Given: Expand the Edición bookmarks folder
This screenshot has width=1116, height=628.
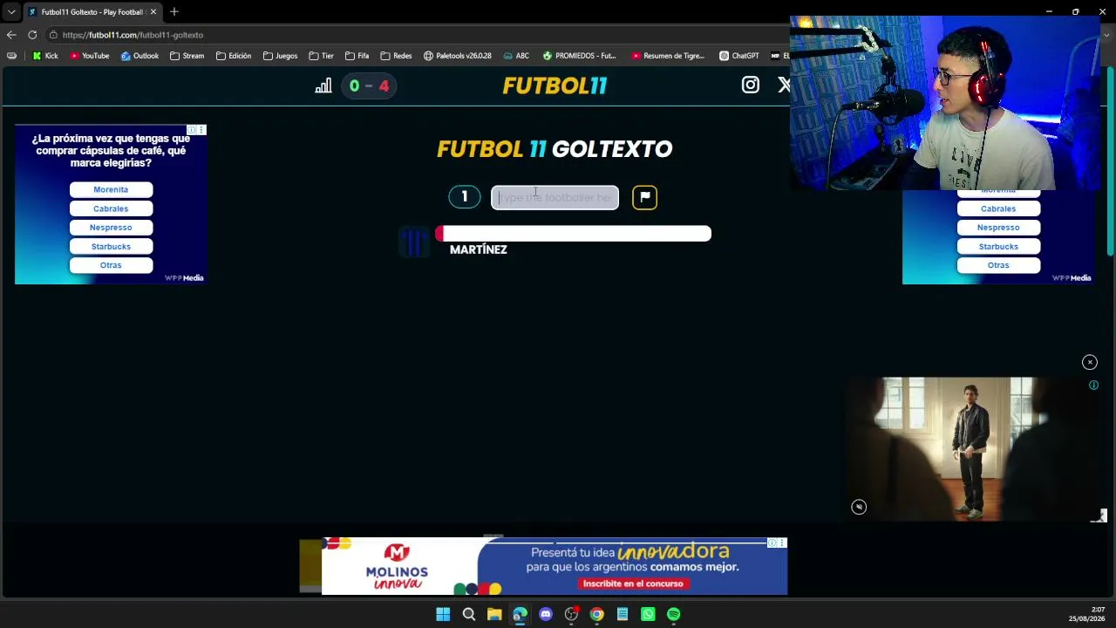Looking at the screenshot, I should 234,56.
